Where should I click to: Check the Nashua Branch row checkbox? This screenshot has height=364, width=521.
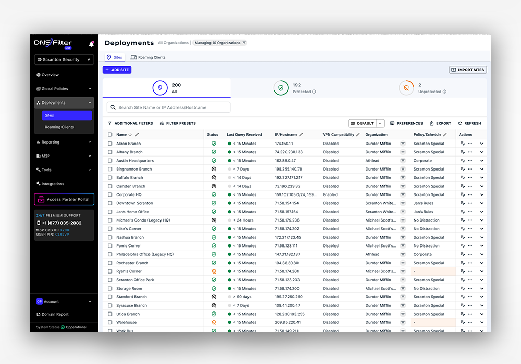(x=110, y=237)
